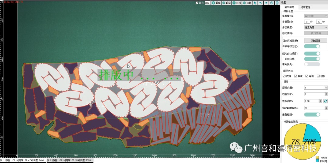Click the refresh icon beside 模板间隙
The width and height of the screenshot is (328, 163).
click(x=325, y=101)
